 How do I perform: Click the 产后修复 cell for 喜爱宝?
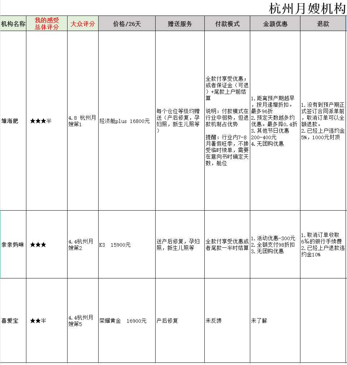180,321
